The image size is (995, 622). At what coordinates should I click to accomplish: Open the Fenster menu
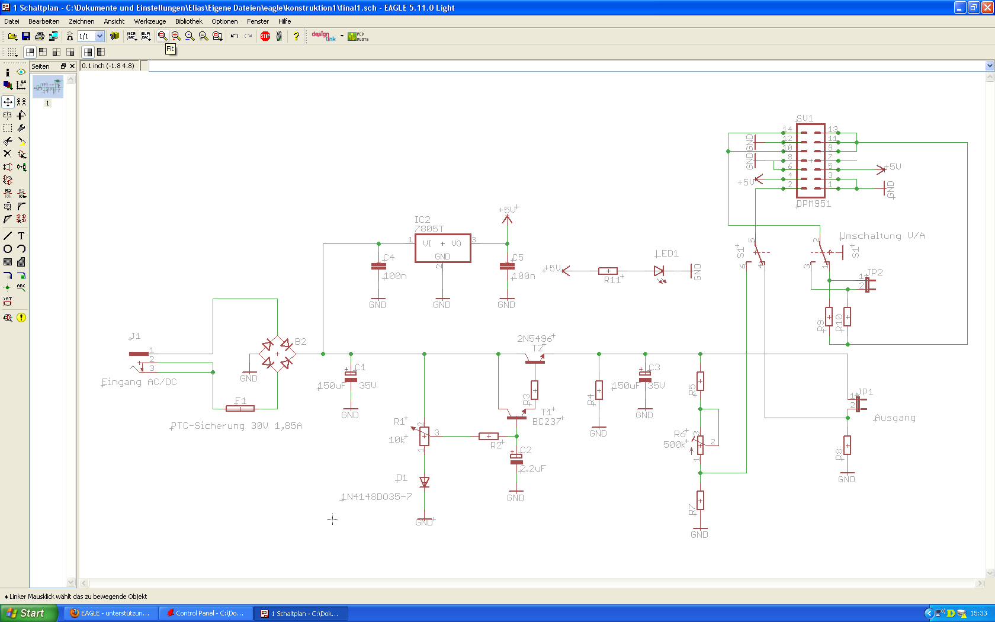(x=258, y=21)
